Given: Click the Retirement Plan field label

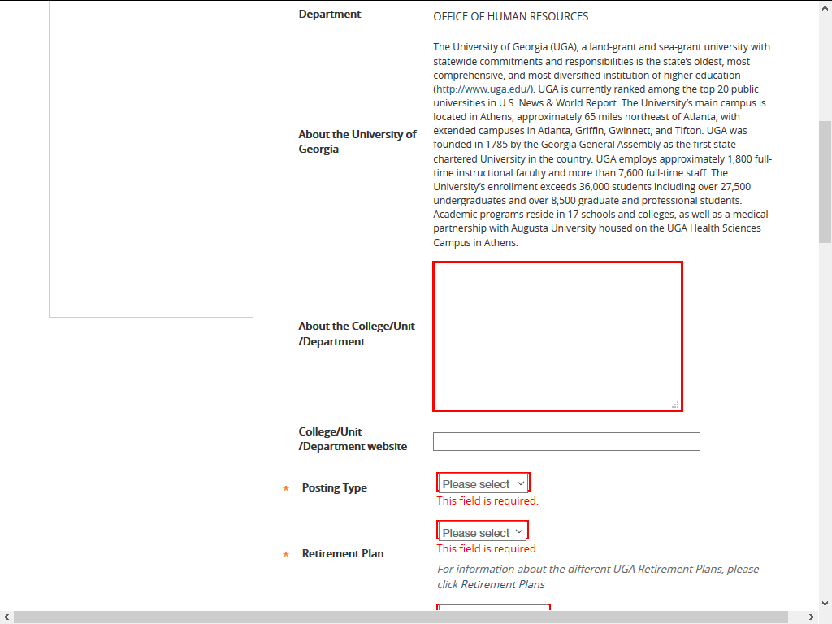Looking at the screenshot, I should point(342,553).
